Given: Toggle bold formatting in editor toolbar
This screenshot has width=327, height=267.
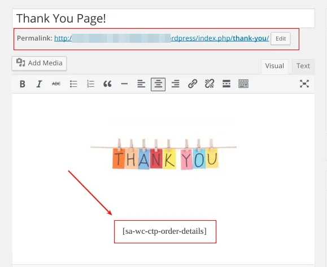Looking at the screenshot, I should point(23,84).
